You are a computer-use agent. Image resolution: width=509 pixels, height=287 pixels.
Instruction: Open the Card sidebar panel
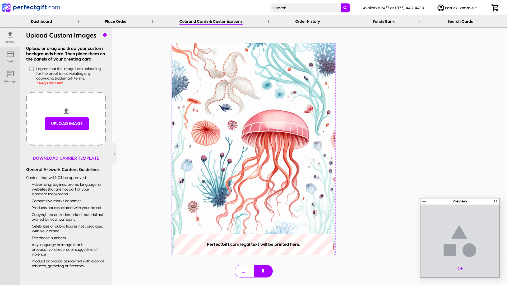point(10,57)
